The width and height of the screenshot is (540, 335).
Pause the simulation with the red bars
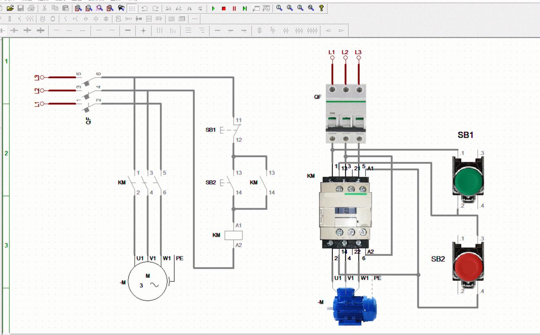(x=234, y=8)
